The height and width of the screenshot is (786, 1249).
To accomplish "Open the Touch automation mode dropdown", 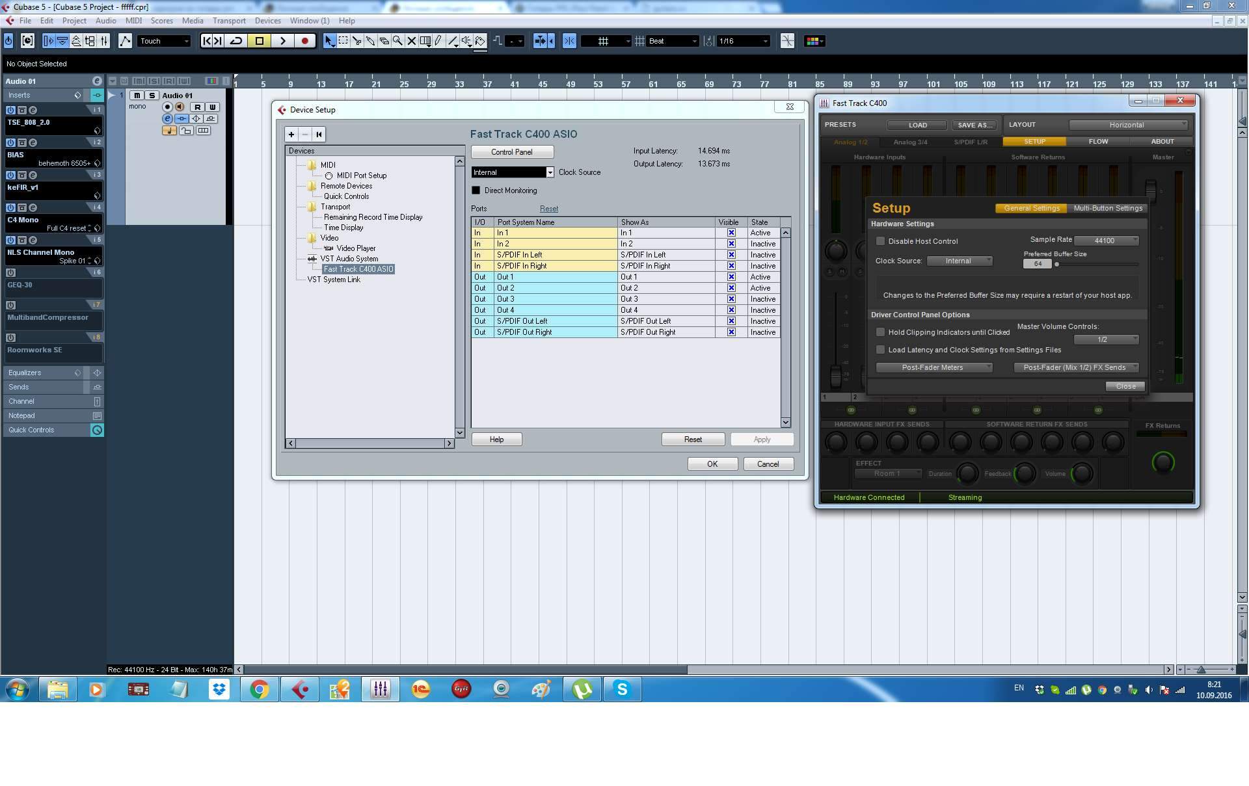I will coord(164,41).
